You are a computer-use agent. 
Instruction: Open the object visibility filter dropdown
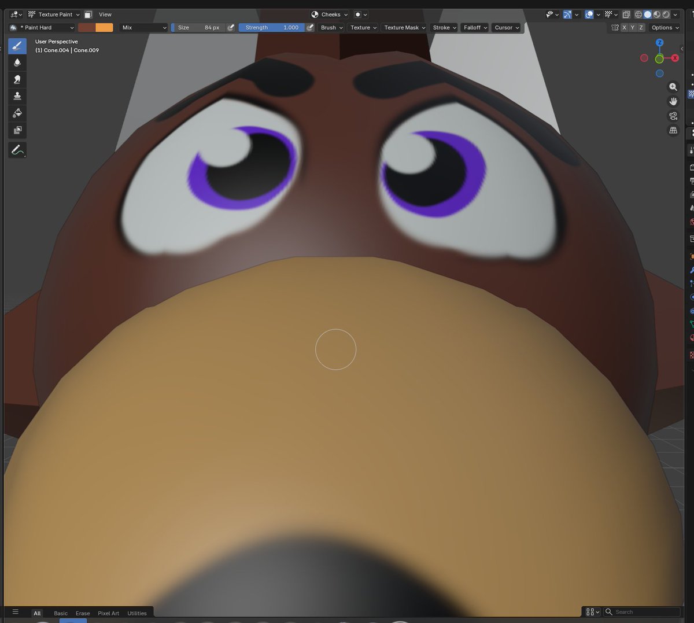[x=552, y=14]
